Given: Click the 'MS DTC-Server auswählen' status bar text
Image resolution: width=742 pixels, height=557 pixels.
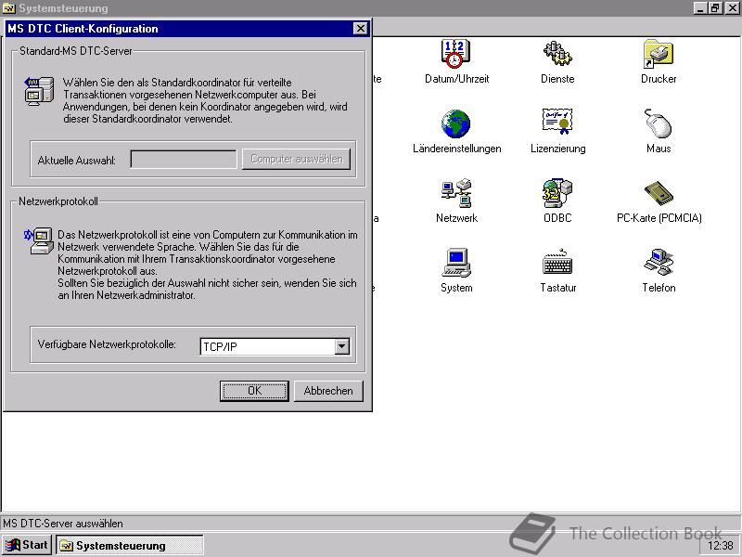Looking at the screenshot, I should 63,524.
